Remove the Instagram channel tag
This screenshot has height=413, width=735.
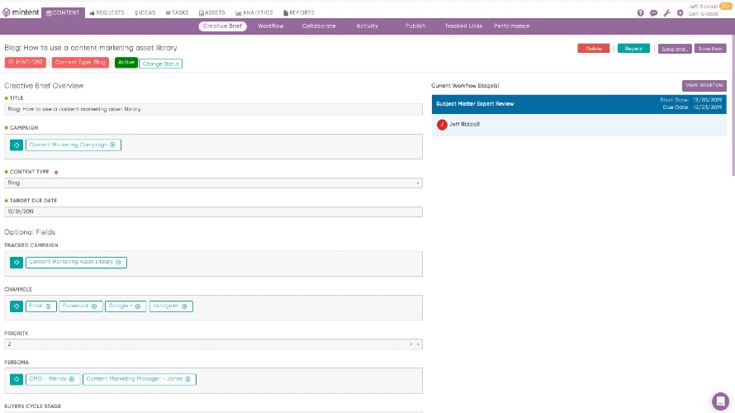coord(184,306)
